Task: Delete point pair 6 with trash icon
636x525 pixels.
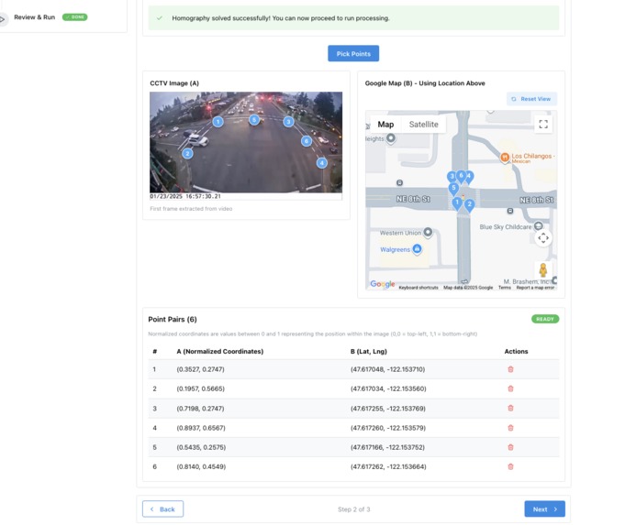Action: pyautogui.click(x=510, y=466)
